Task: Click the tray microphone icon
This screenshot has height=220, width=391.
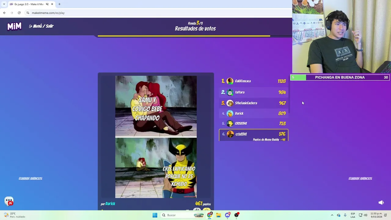Action: point(345,215)
